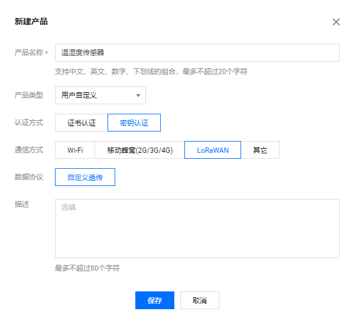Open the 用户自定义 product type selector
354x324 pixels.
pos(100,95)
